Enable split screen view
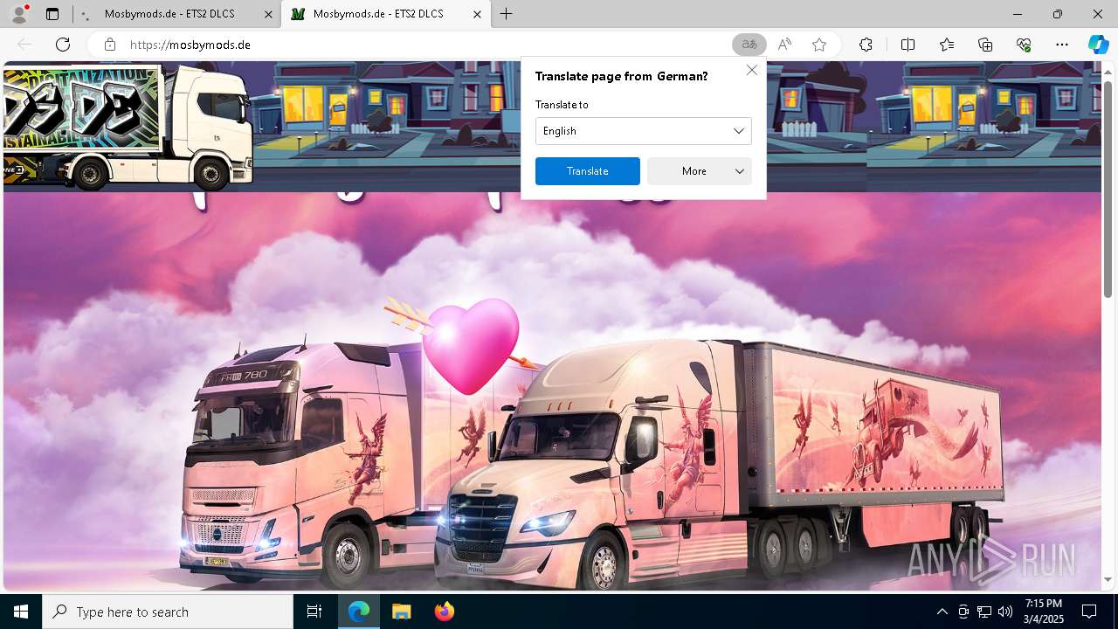Viewport: 1118px width, 629px height. tap(908, 45)
